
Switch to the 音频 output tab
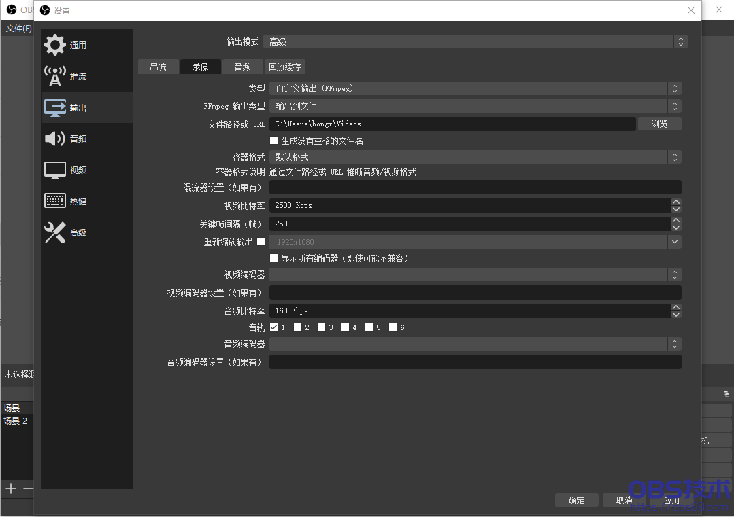pos(242,67)
